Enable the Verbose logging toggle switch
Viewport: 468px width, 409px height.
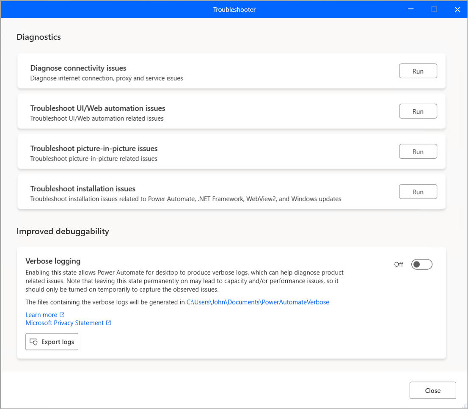(x=421, y=264)
